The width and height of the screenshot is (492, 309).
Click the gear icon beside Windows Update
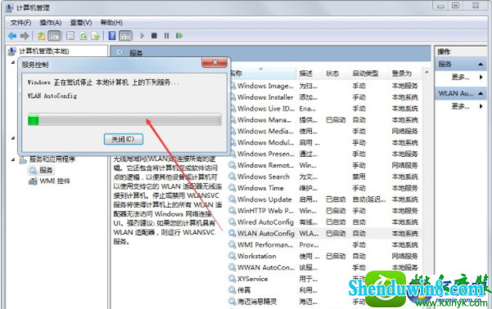[x=232, y=199]
